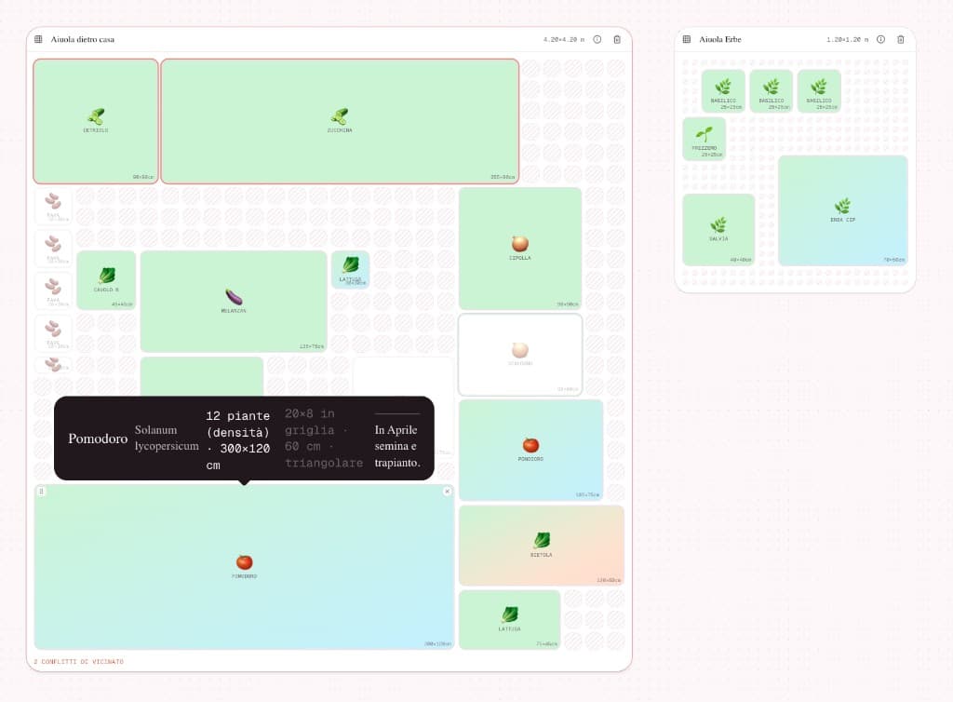Image resolution: width=953 pixels, height=702 pixels.
Task: Click the Bietola chard plot
Action: [541, 545]
